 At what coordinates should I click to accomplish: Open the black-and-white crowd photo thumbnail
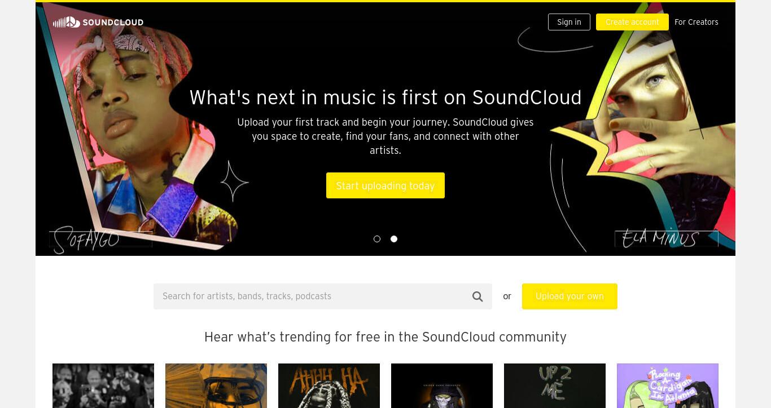click(x=103, y=385)
